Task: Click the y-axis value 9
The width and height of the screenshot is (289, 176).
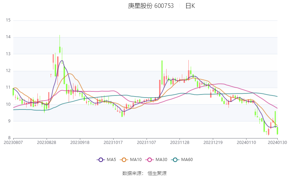Action: click(x=9, y=121)
